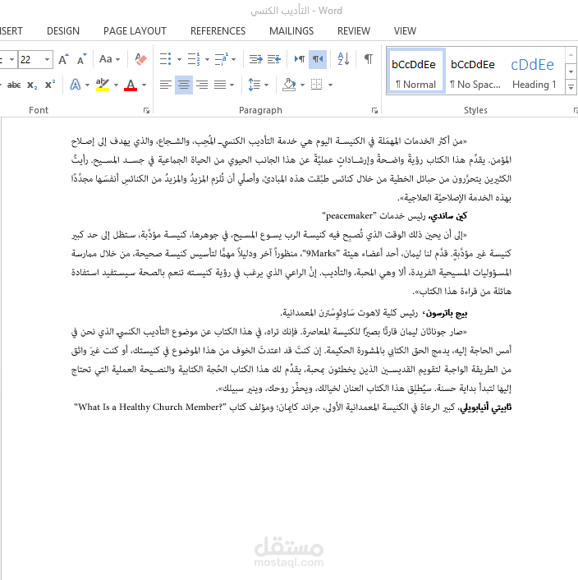Screen dimensions: 578x580
Task: Click the Grow Font icon
Action: click(63, 59)
